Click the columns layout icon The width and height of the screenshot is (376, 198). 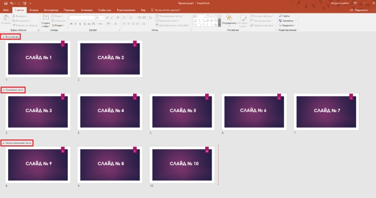tap(144, 24)
